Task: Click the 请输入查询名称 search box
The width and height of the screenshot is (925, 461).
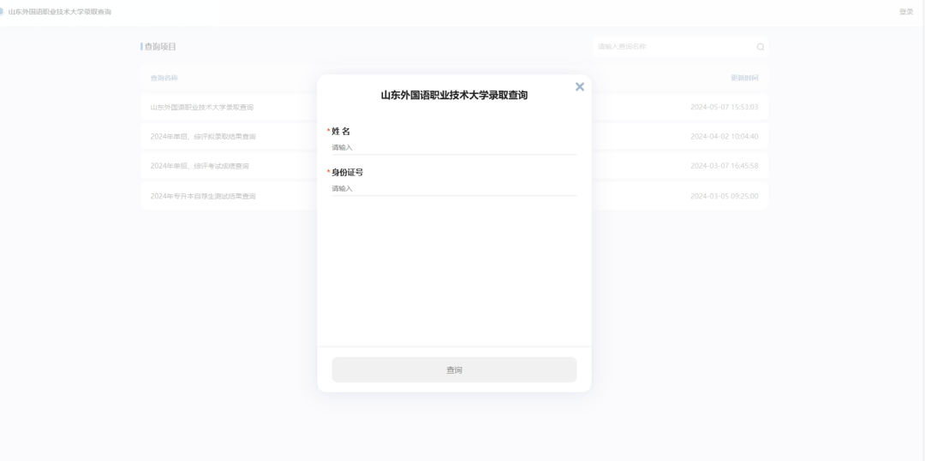Action: pos(672,46)
